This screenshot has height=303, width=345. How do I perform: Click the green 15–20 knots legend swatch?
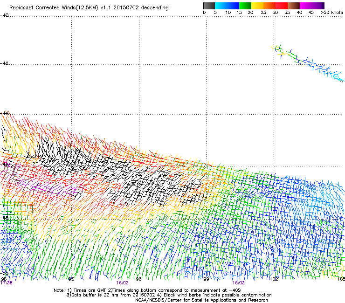tap(245, 6)
